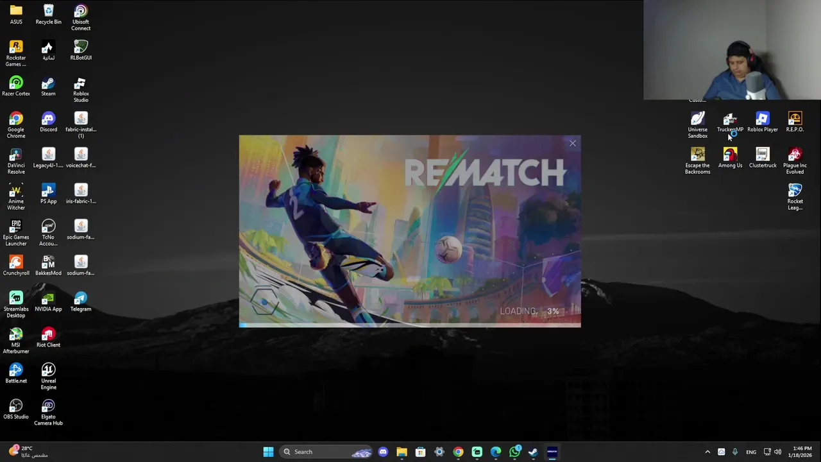Select the Elgato Camera Hub desktop icon
Image resolution: width=821 pixels, height=462 pixels.
point(48,413)
